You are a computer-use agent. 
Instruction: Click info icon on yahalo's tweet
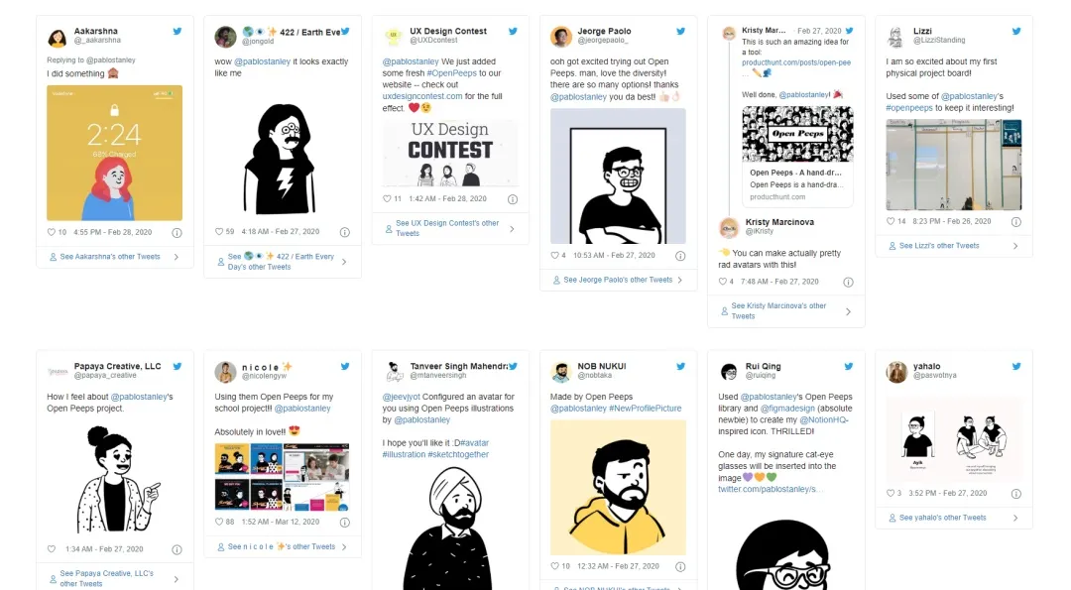click(1016, 494)
